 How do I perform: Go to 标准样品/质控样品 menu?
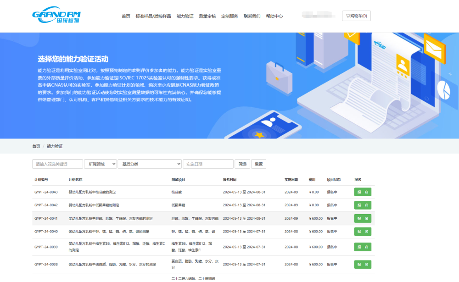coord(153,16)
